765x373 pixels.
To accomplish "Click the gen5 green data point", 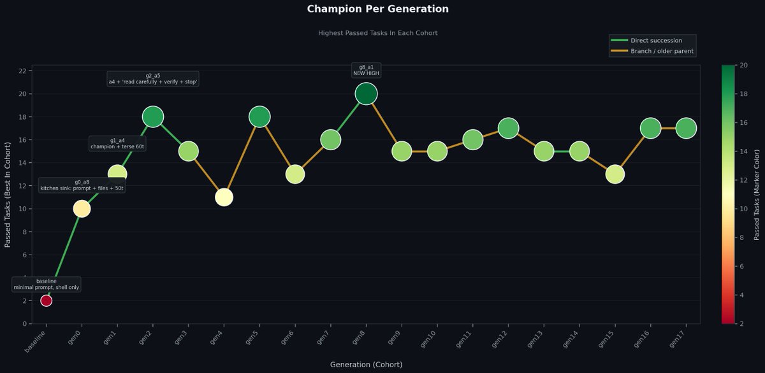I will pyautogui.click(x=259, y=116).
